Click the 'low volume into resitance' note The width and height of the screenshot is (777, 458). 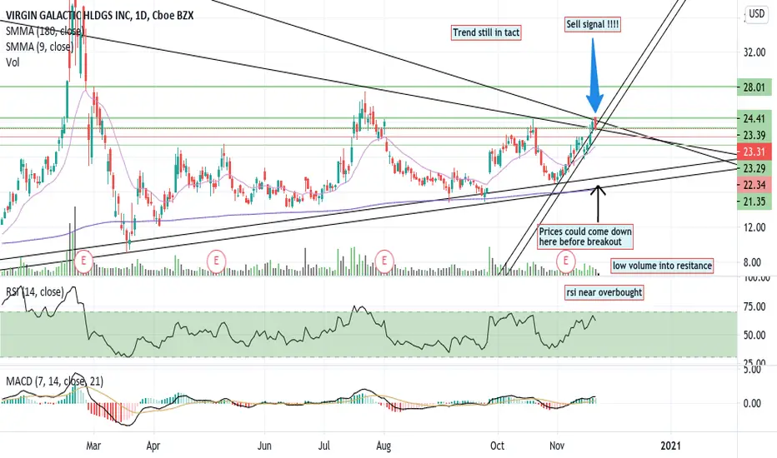(x=663, y=266)
